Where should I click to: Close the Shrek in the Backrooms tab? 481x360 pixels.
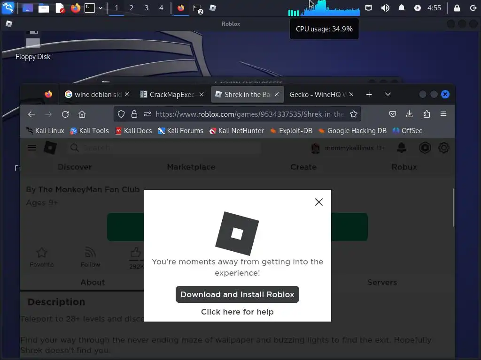tap(277, 94)
